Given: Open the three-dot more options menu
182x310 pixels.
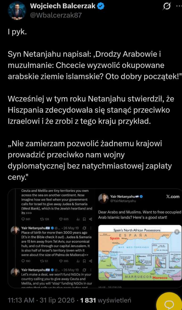Looking at the screenshot, I should pyautogui.click(x=179, y=6).
